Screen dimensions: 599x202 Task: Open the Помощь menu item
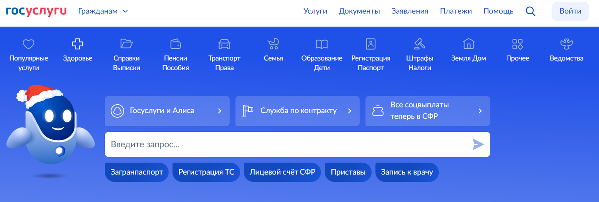coord(498,11)
